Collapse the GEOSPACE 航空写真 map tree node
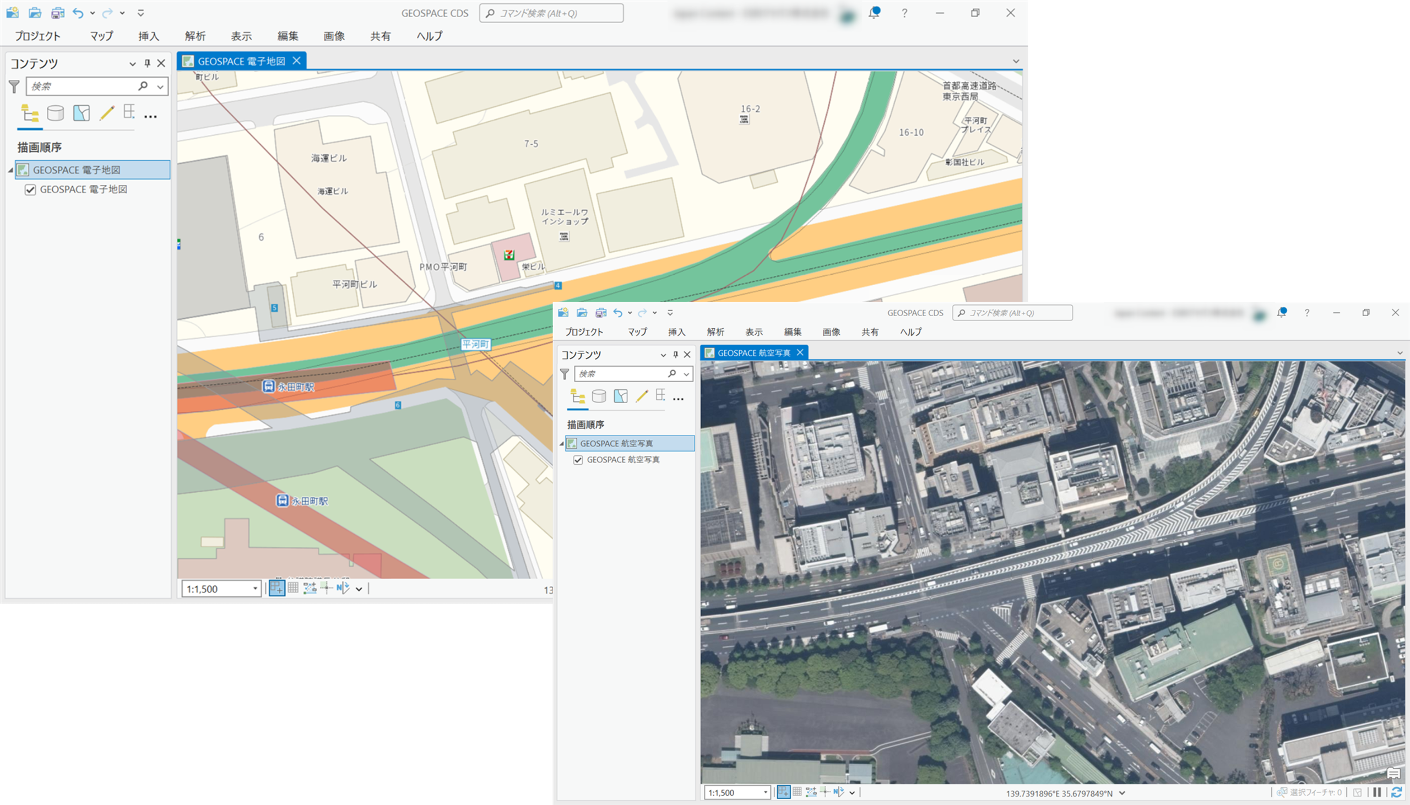Screen dimensions: 1410x805 click(x=562, y=443)
